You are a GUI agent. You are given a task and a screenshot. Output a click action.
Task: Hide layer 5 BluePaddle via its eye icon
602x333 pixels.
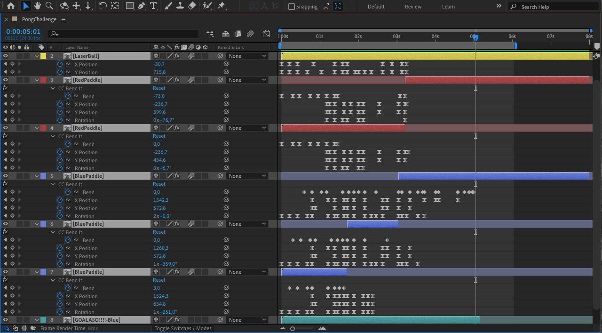coord(6,176)
